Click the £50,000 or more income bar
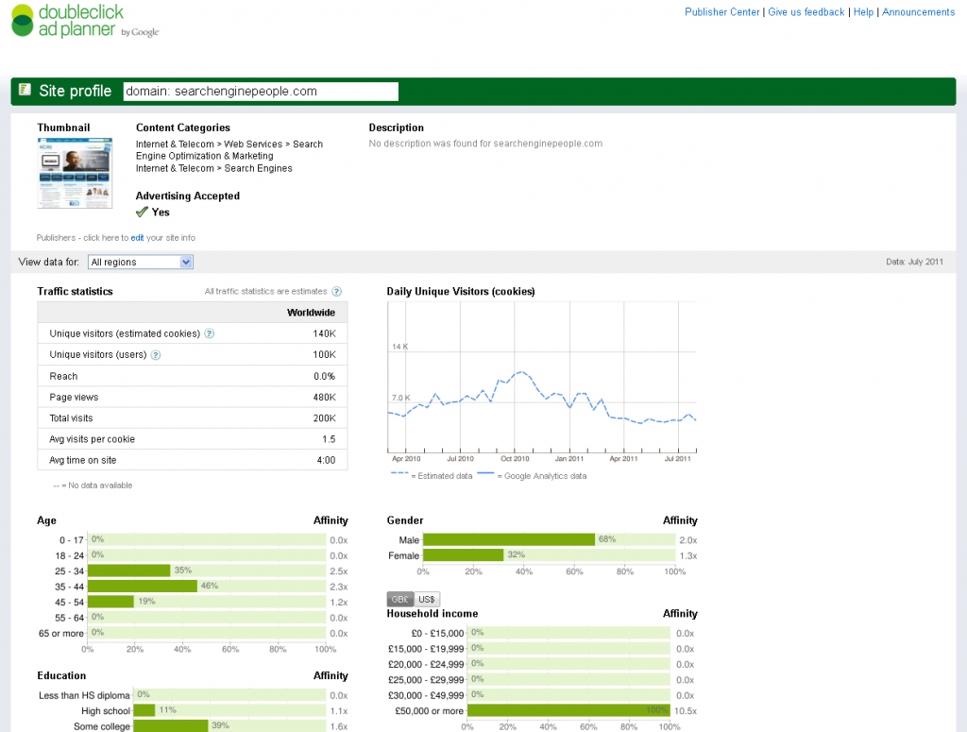This screenshot has height=732, width=967. click(x=568, y=710)
